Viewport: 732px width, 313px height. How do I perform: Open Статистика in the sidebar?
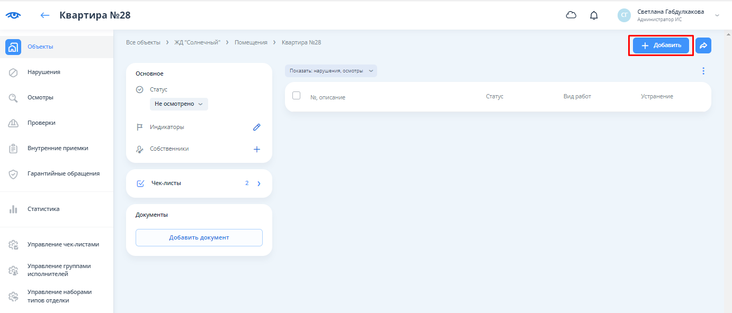tap(43, 209)
